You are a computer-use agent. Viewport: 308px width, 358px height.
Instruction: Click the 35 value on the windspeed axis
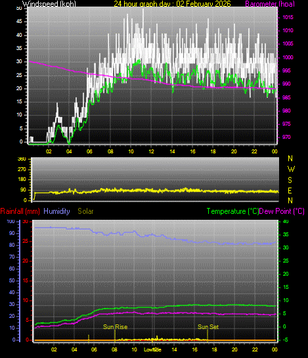click(19, 49)
